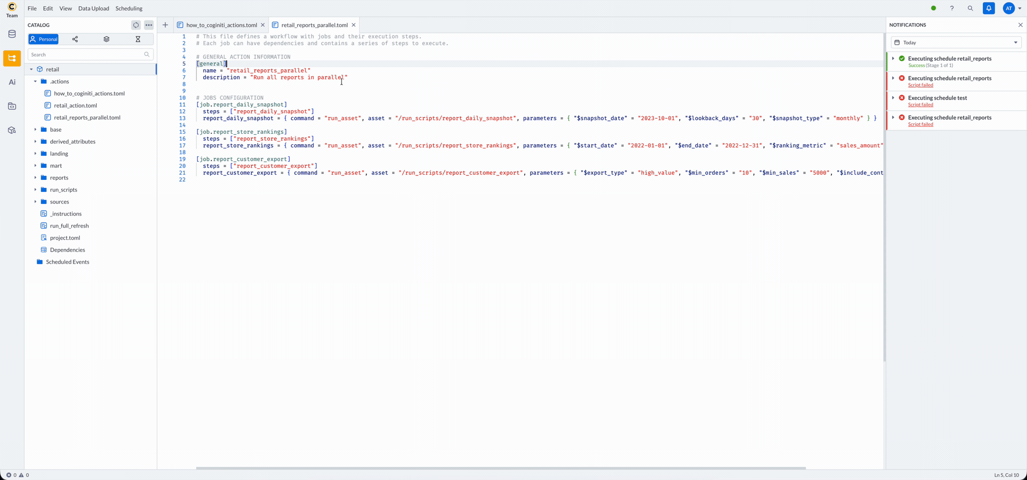The width and height of the screenshot is (1027, 480).
Task: Expand the run_scripts folder
Action: point(35,190)
